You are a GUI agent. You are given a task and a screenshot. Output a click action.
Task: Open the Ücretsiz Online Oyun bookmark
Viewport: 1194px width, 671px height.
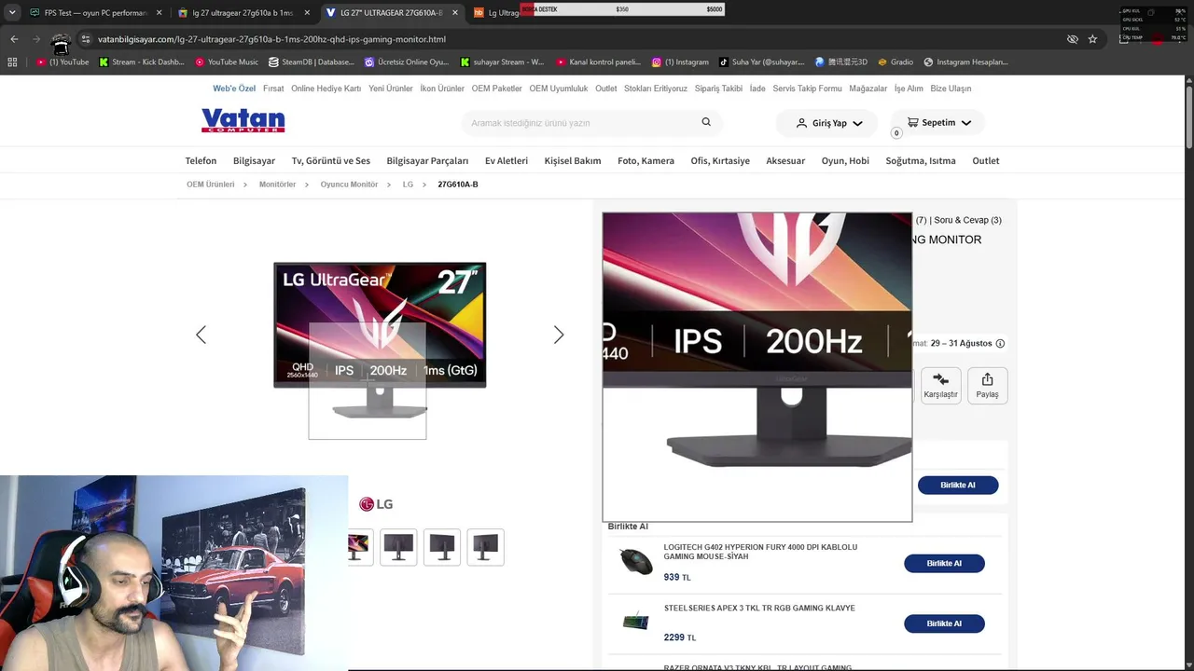(x=407, y=62)
